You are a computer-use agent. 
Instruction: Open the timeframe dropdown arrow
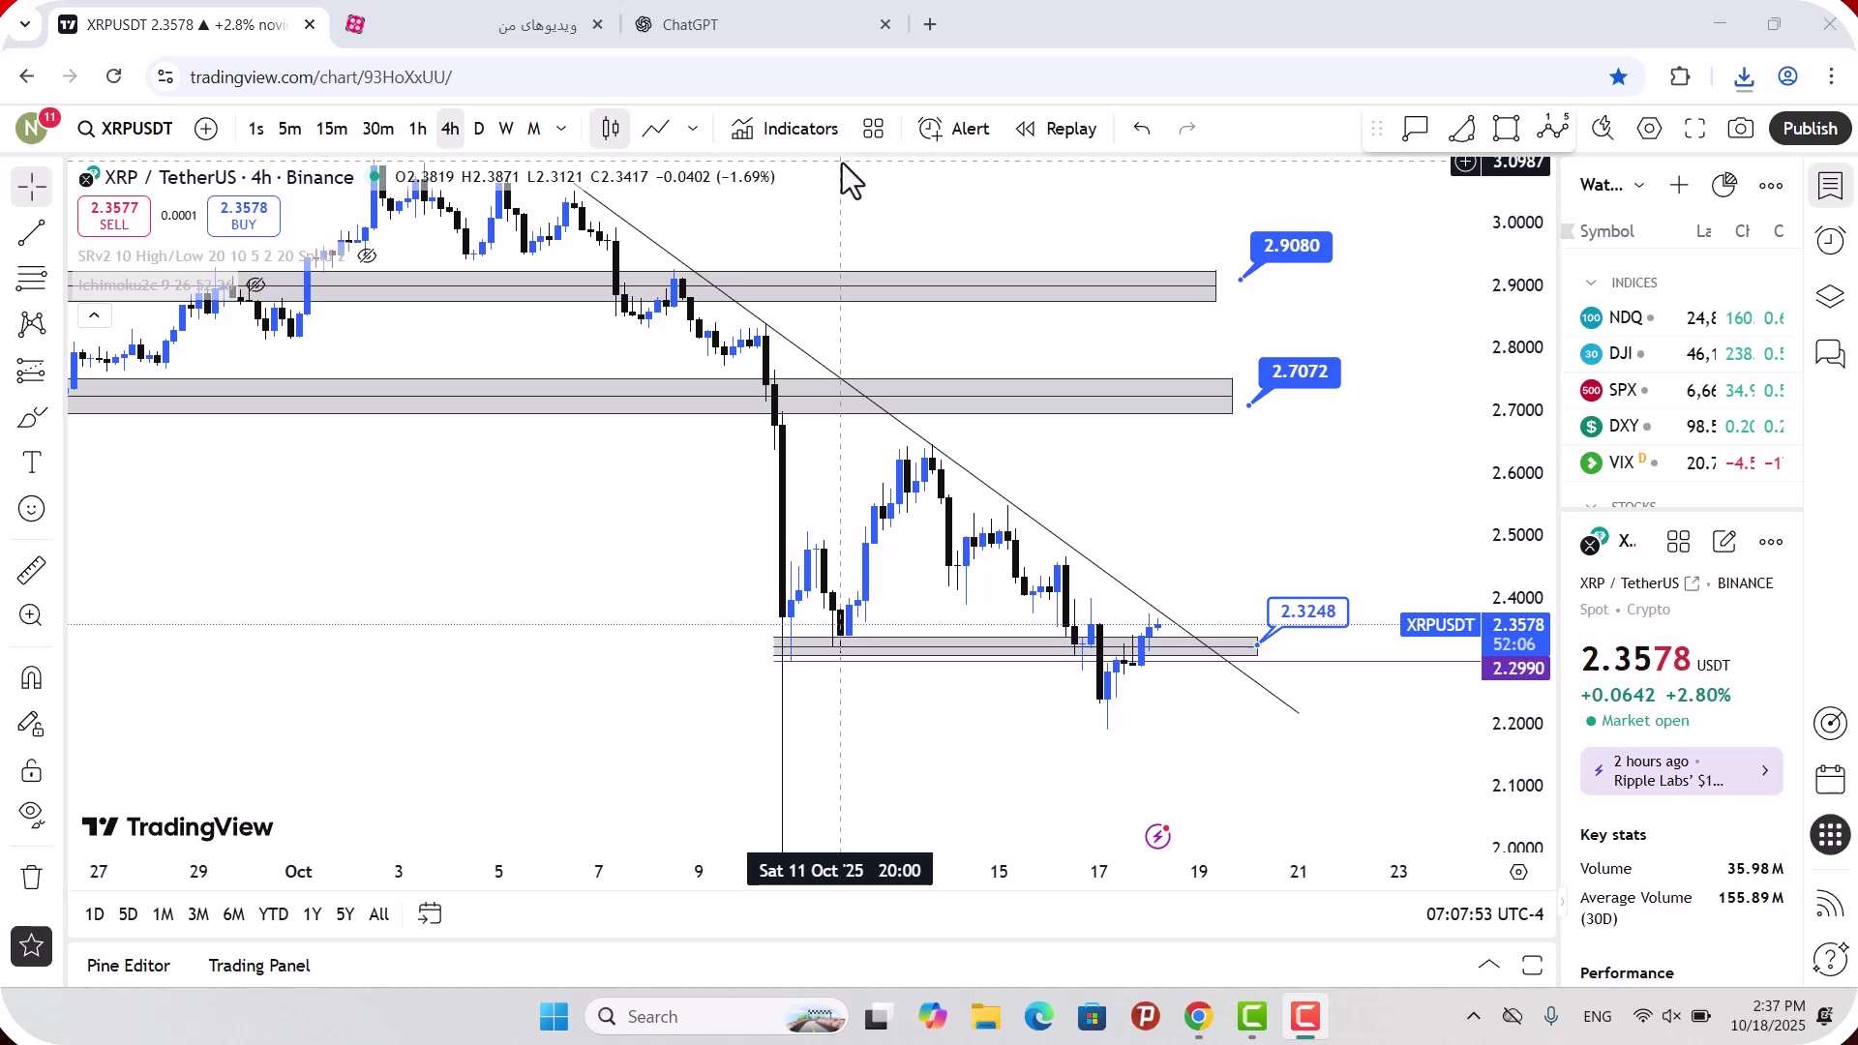coord(561,129)
